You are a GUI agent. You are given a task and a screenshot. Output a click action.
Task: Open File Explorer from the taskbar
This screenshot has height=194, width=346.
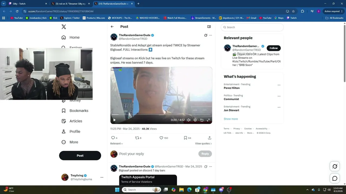(x=181, y=190)
